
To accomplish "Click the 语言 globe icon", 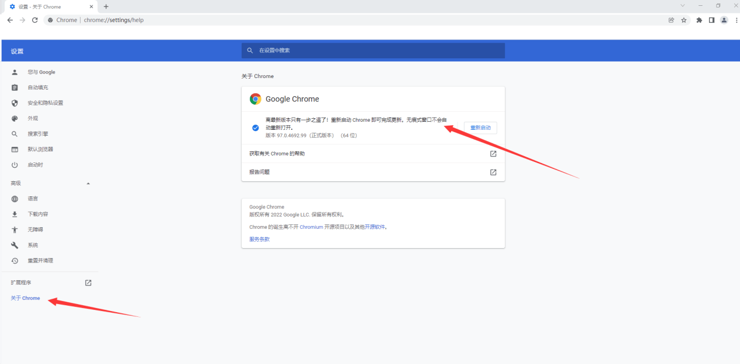I will (15, 199).
